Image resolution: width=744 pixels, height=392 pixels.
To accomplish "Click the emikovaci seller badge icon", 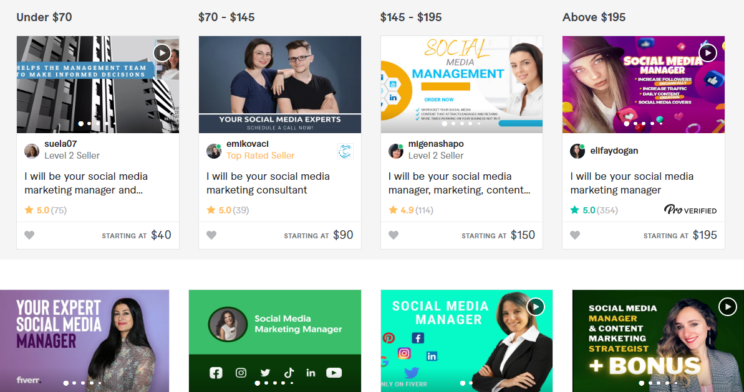I will [345, 151].
